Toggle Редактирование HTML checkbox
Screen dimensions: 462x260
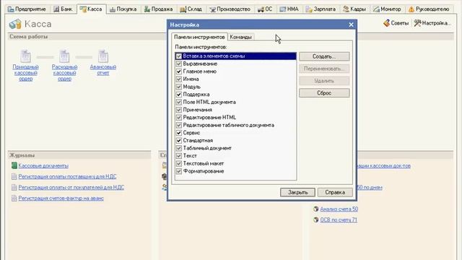click(x=179, y=117)
